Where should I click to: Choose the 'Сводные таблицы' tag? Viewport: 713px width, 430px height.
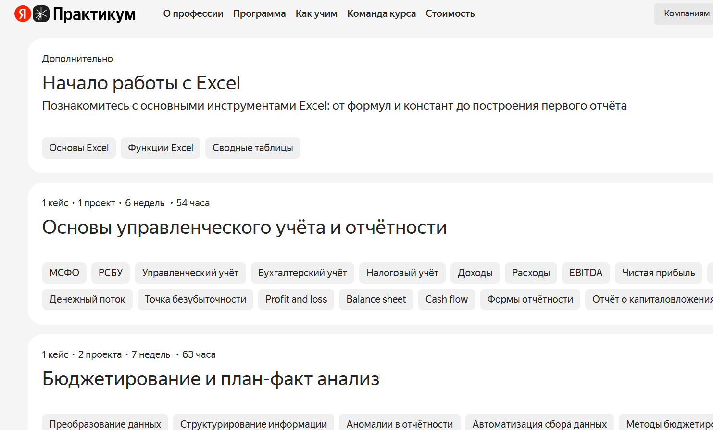pos(252,148)
